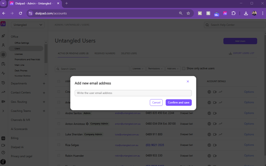Image resolution: width=266 pixels, height=166 pixels.
Task: Open Promotions and free trials
Action: (x=27, y=60)
